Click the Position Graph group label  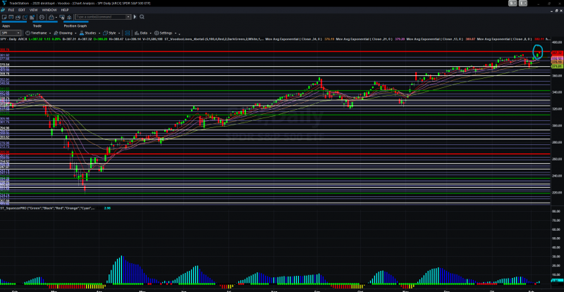point(75,26)
